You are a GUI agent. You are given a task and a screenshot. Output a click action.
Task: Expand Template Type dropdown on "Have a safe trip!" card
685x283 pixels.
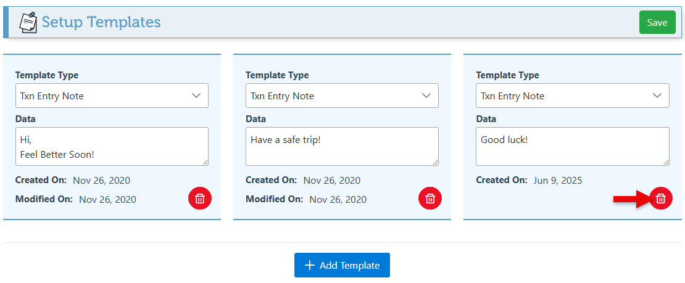click(x=342, y=96)
